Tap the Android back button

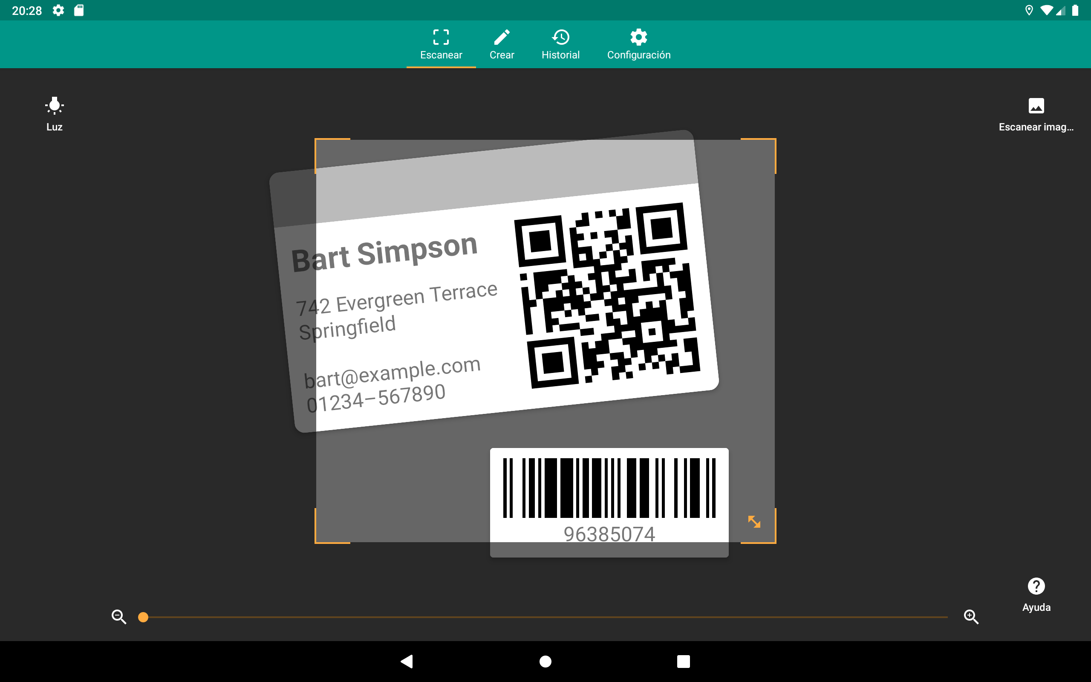point(407,661)
